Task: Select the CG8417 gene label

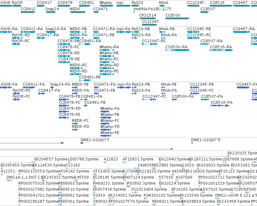Action: [x=44, y=3]
